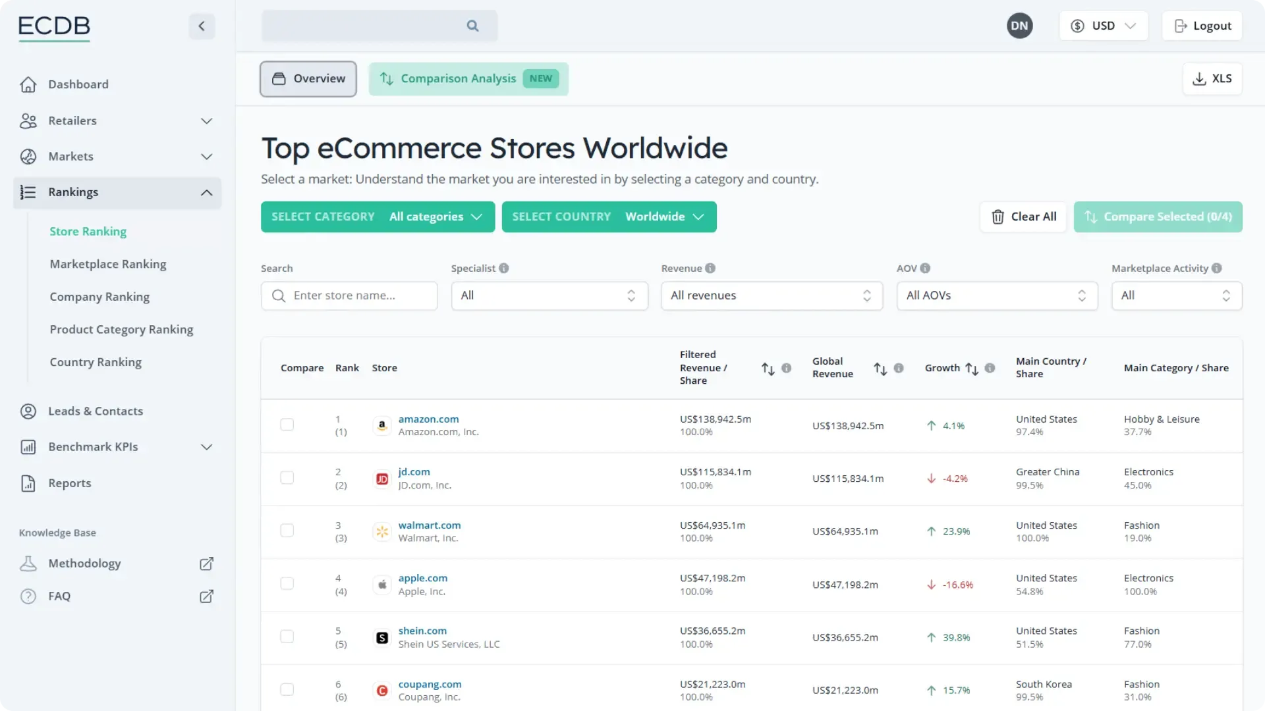Screen dimensions: 1265x711
Task: Click the Coupang store logo
Action: pyautogui.click(x=382, y=691)
